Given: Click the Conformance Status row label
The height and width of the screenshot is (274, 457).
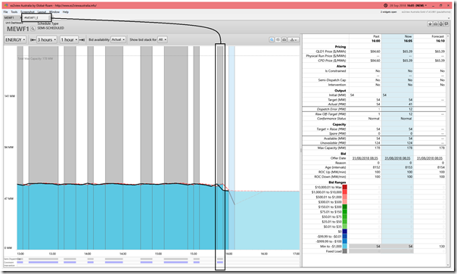Looking at the screenshot, I should 332,119.
